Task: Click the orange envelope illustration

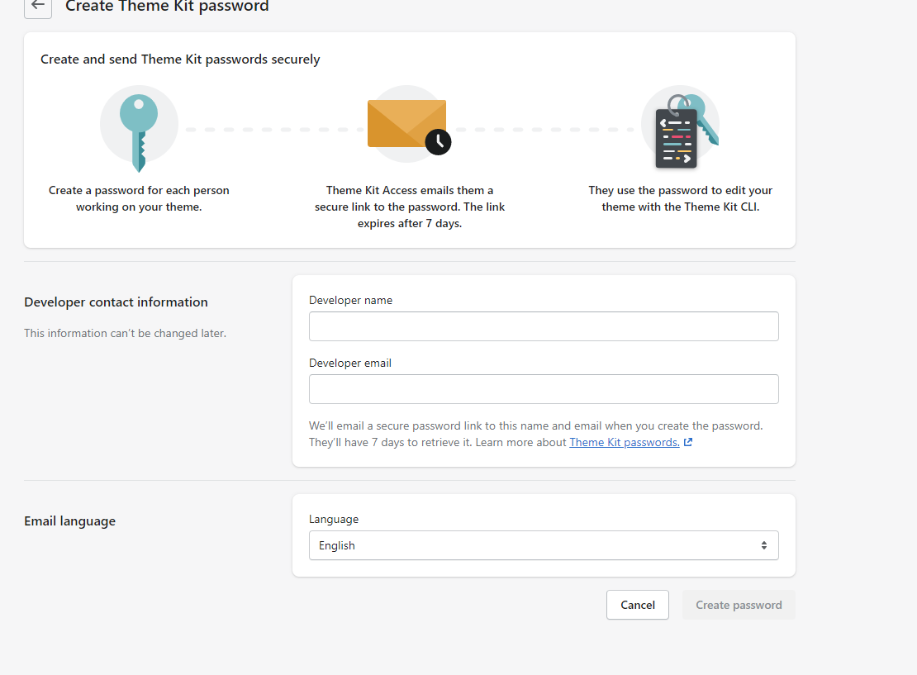Action: point(406,123)
